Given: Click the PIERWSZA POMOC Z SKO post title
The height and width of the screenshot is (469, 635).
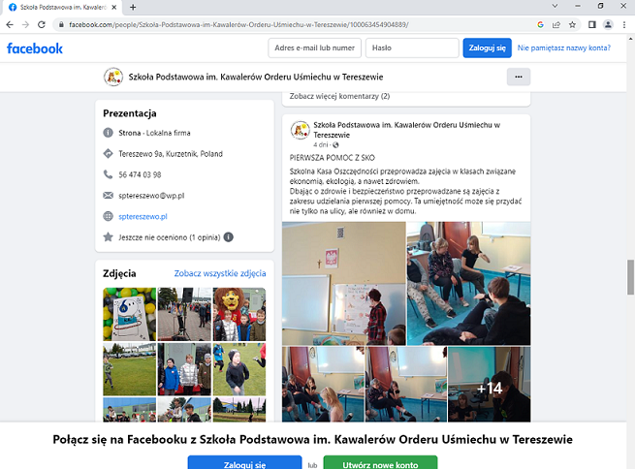Looking at the screenshot, I should pyautogui.click(x=333, y=158).
